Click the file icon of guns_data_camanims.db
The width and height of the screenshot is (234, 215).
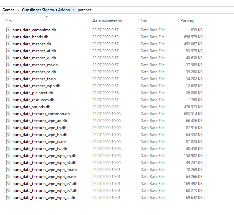pos(8,30)
